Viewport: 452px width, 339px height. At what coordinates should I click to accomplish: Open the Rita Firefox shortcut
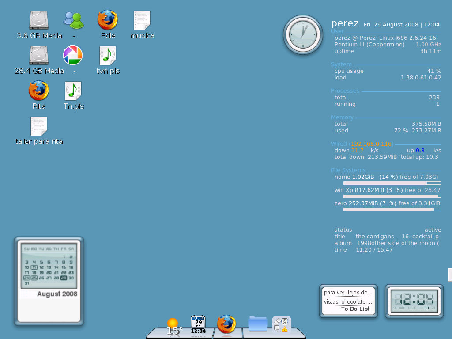coord(39,90)
